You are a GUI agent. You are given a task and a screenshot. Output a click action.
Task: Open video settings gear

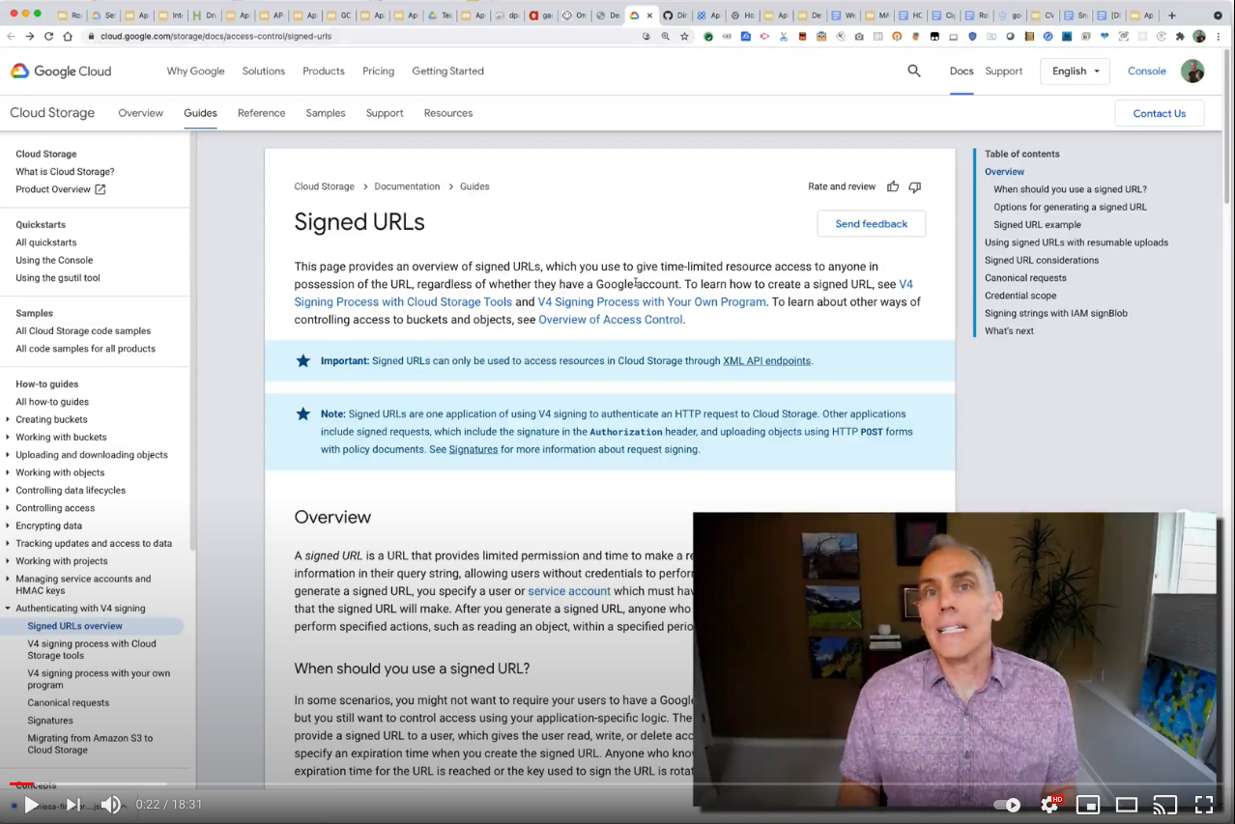pos(1049,805)
